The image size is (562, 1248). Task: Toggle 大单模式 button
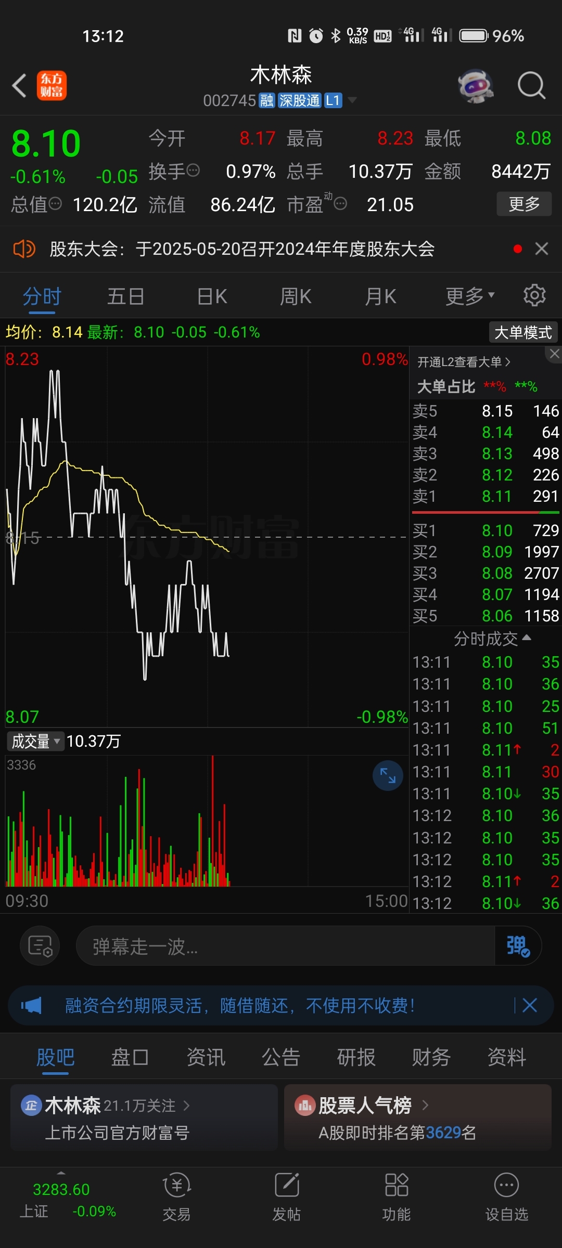[x=523, y=332]
